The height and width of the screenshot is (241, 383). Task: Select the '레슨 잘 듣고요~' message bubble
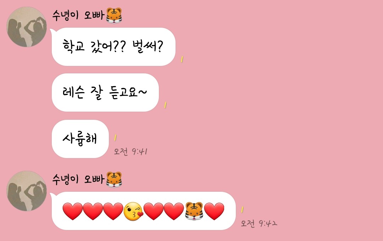tap(105, 93)
